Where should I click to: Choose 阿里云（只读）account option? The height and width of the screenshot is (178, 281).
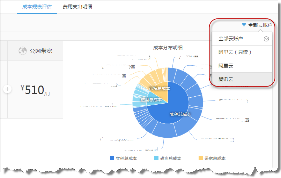(242, 52)
